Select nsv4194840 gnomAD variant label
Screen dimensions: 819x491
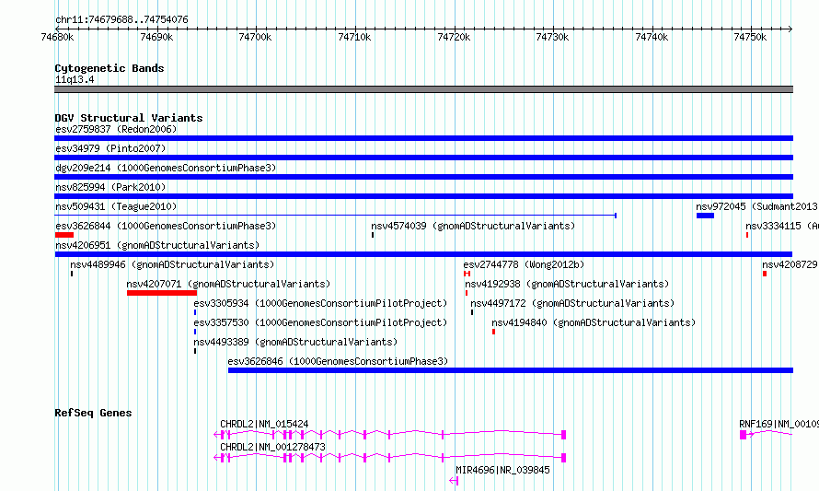click(x=594, y=322)
